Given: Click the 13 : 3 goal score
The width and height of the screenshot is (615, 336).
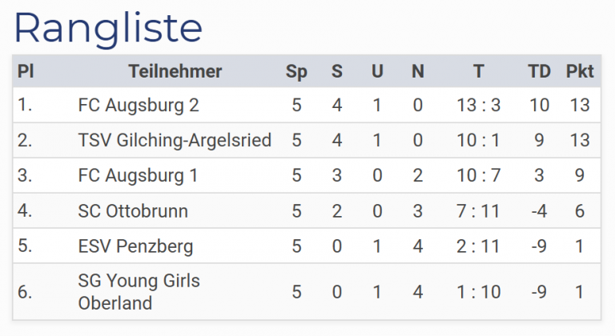Looking at the screenshot, I should (478, 106).
